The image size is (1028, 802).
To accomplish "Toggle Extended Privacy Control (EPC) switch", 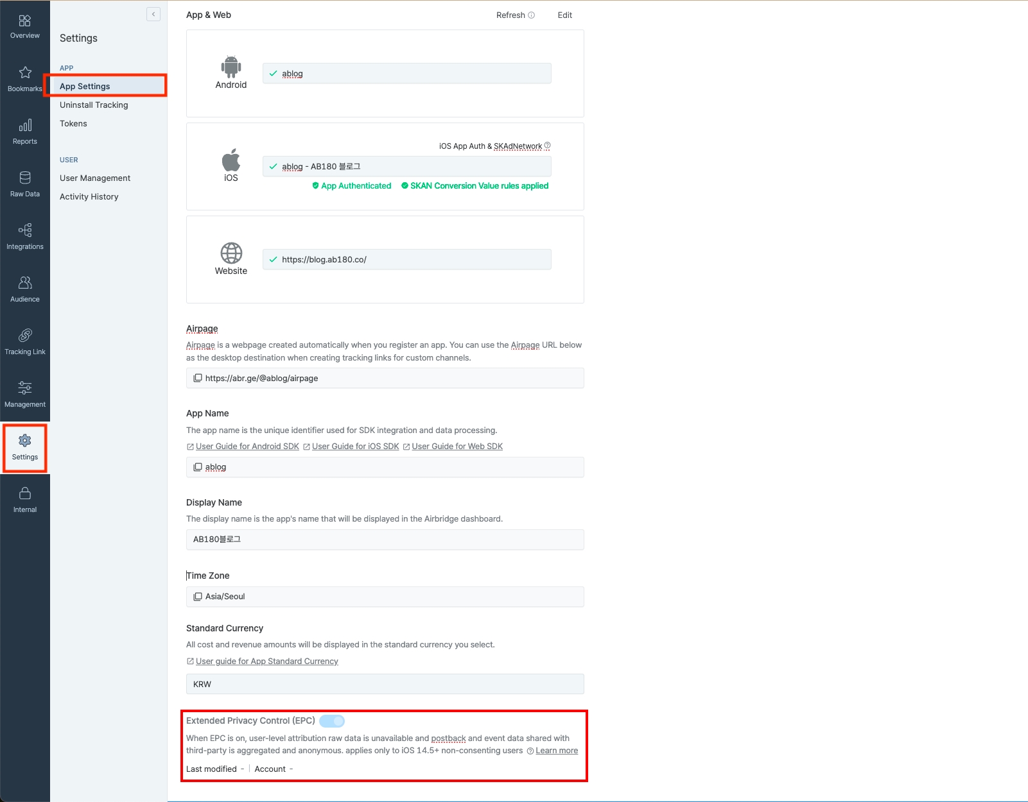I will tap(332, 721).
